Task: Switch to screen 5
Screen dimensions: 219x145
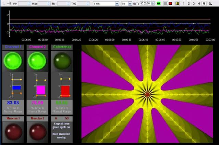Action: (x=204, y=4)
